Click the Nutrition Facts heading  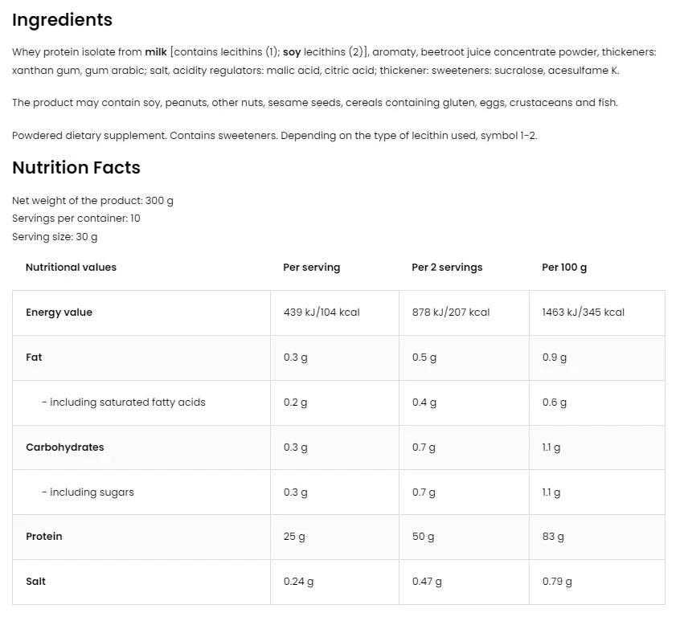76,168
